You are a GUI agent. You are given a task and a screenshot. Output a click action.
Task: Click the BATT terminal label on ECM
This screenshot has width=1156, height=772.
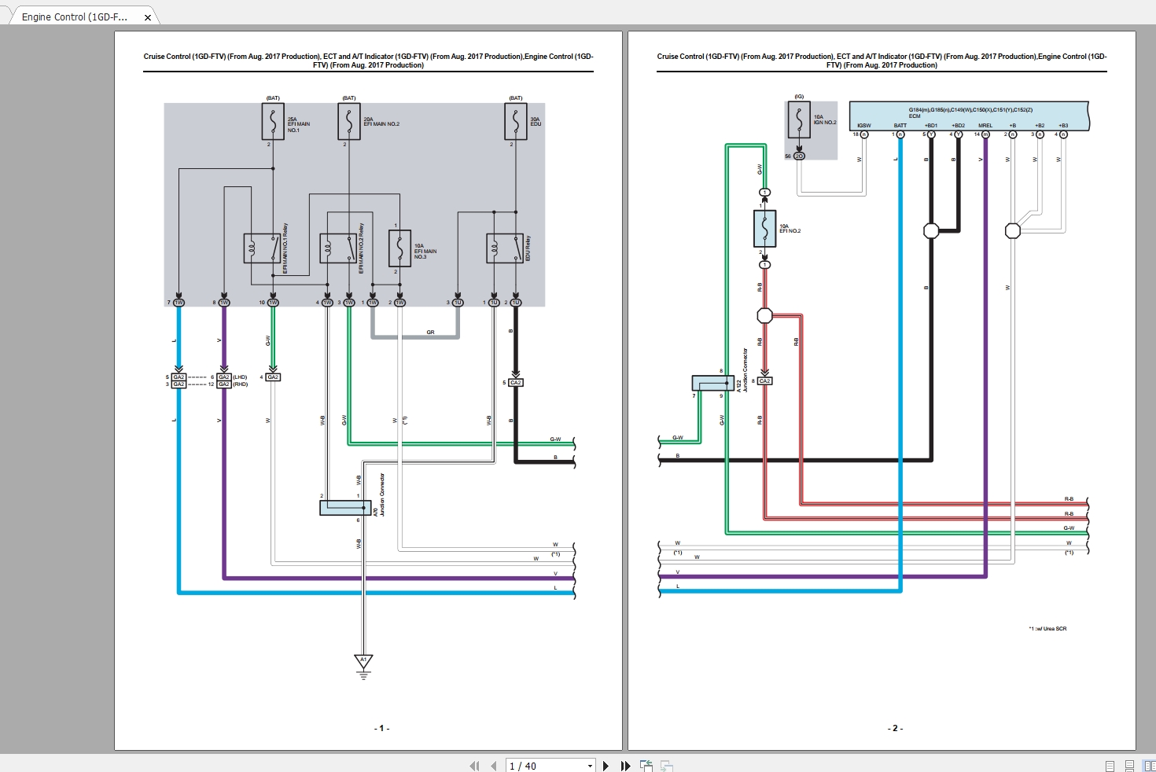tap(900, 126)
